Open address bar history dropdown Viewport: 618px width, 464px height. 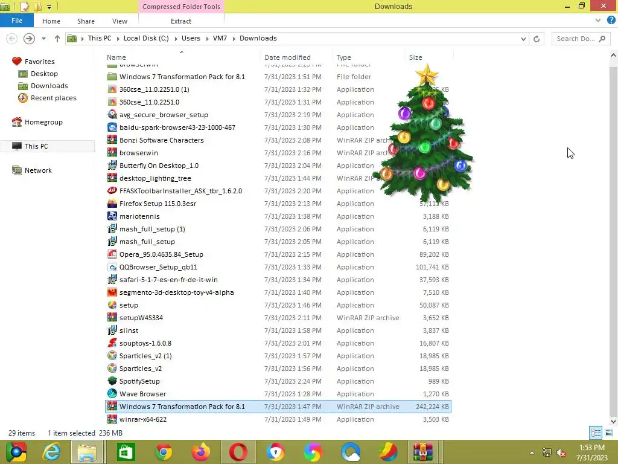coord(523,39)
